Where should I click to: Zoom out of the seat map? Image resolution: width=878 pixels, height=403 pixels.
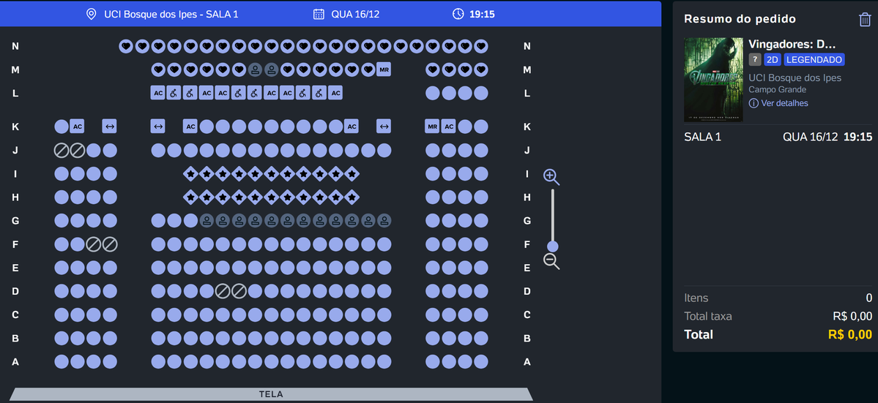coord(551,261)
